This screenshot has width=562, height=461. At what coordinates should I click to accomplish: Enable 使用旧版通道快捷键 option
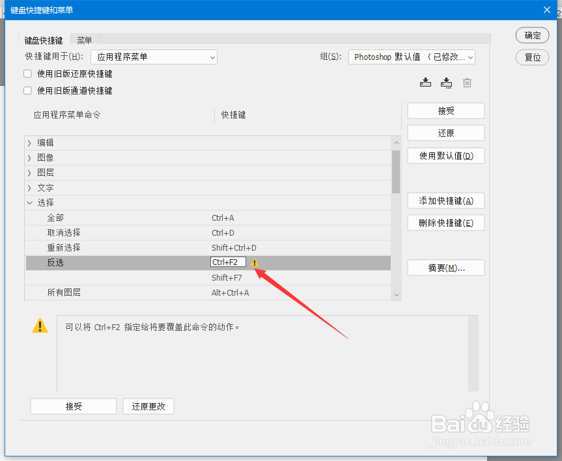click(x=27, y=91)
